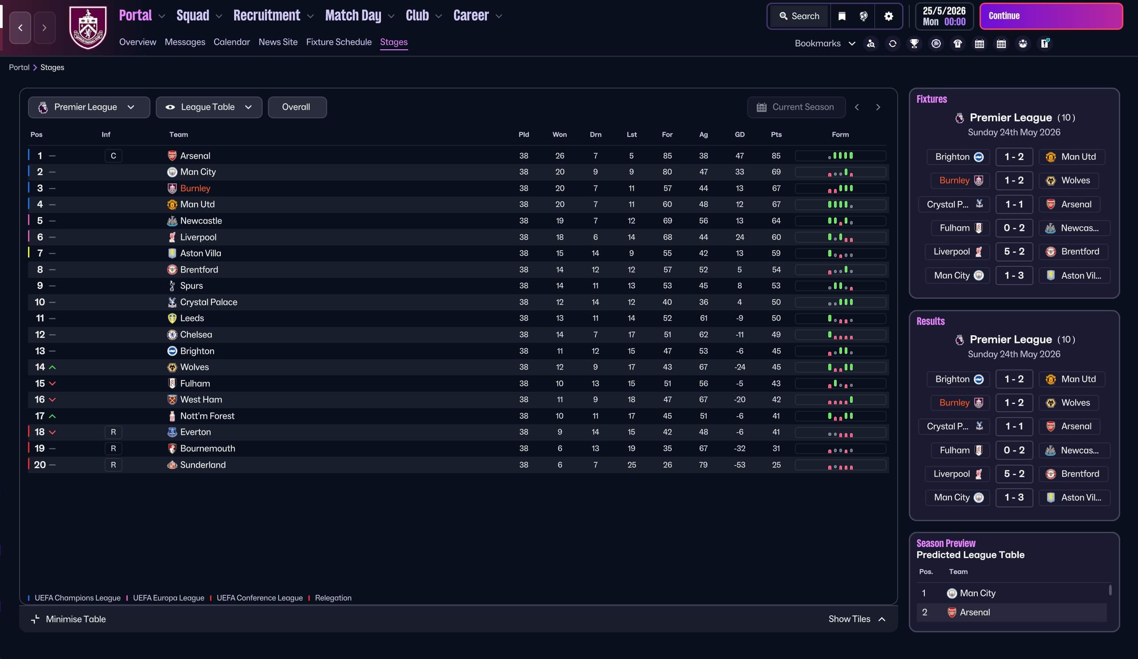Open settings via the gear icon
The width and height of the screenshot is (1138, 659).
point(888,16)
